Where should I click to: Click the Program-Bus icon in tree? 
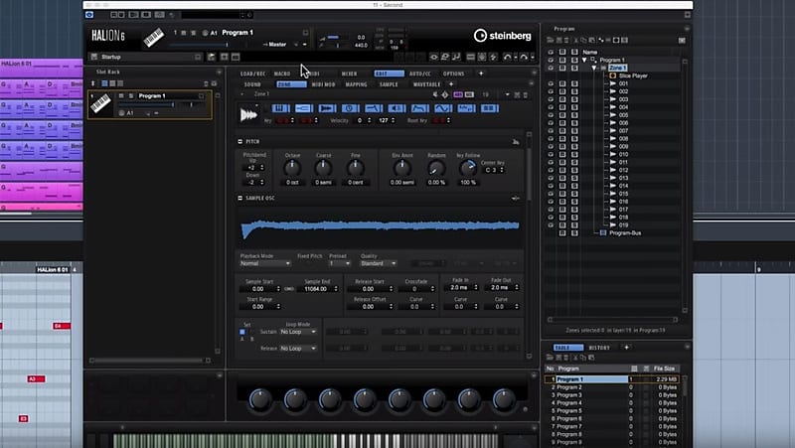[602, 232]
